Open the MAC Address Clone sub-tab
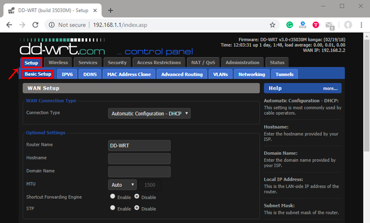The height and width of the screenshot is (223, 370). click(x=129, y=74)
